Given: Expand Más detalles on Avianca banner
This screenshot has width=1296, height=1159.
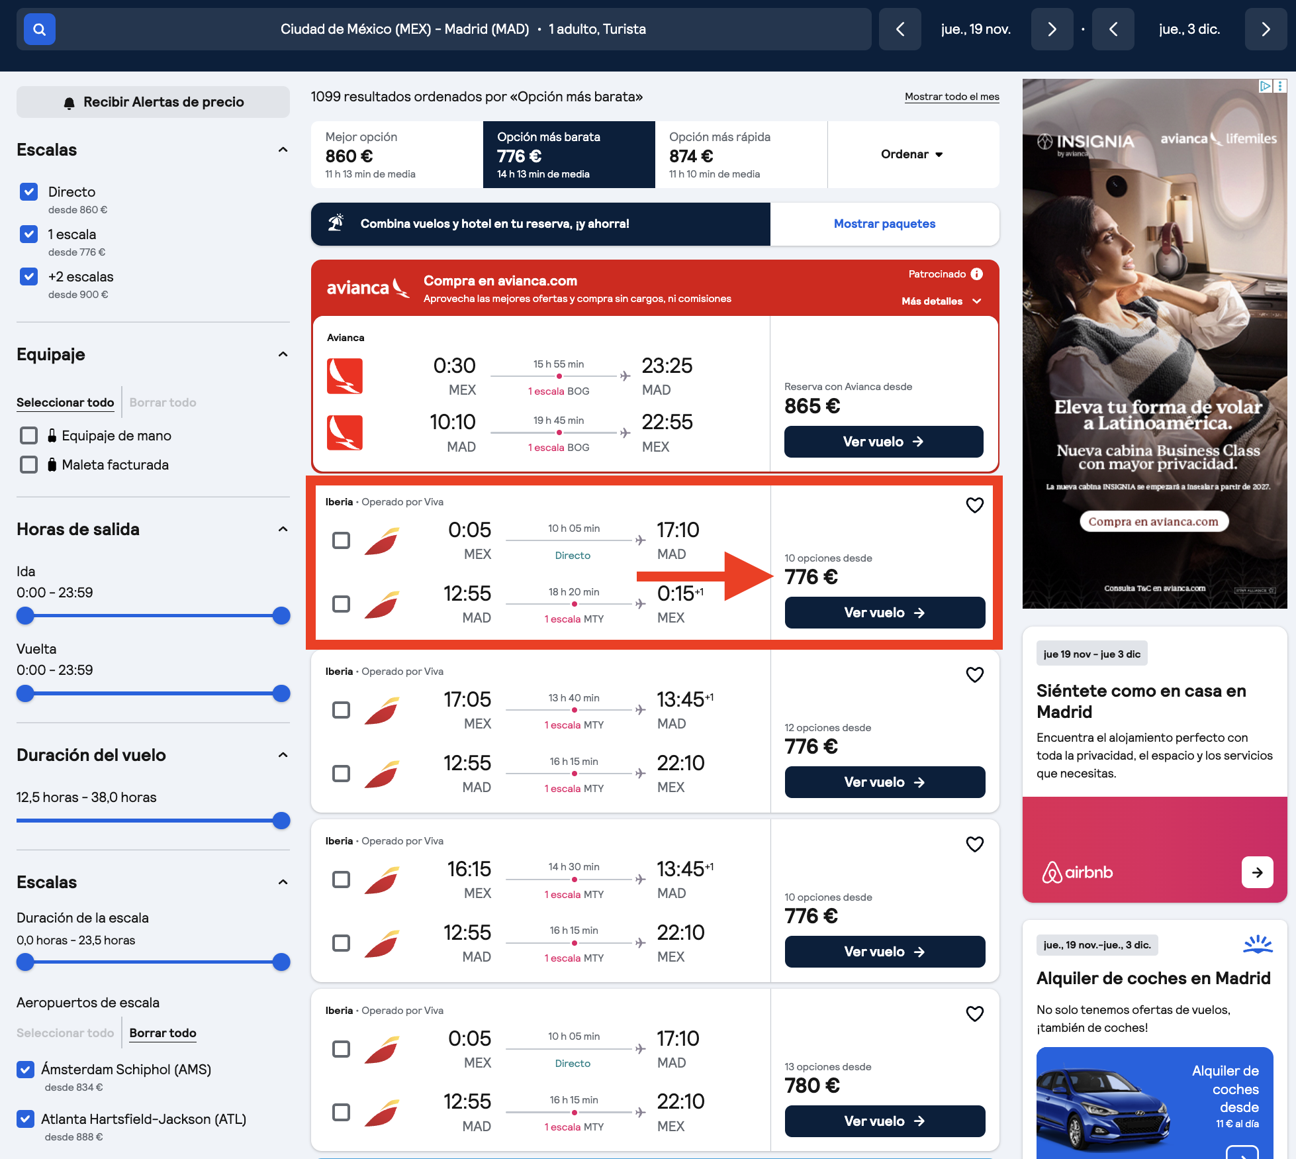Looking at the screenshot, I should pyautogui.click(x=941, y=301).
